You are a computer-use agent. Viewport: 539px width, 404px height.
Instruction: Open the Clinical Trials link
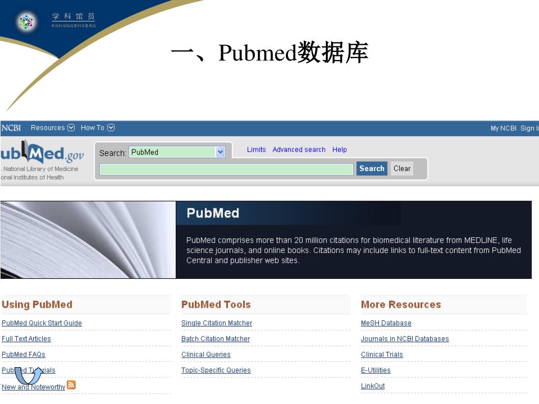[x=382, y=355]
